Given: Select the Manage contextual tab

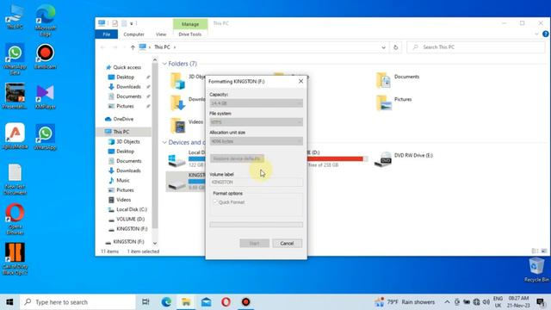Looking at the screenshot, I should point(190,24).
